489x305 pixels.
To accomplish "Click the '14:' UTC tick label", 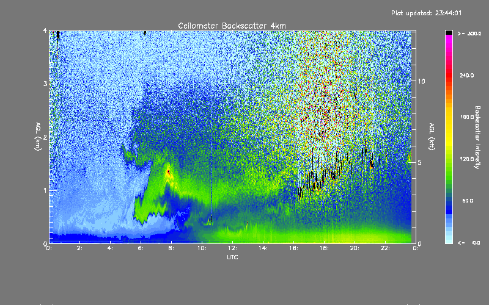I will coord(263,248).
